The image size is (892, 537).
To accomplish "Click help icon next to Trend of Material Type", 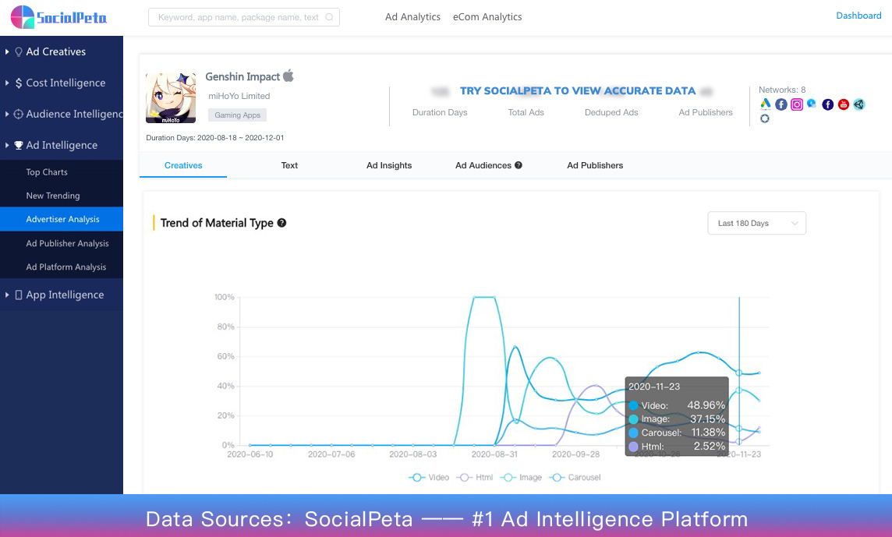I will pos(282,223).
